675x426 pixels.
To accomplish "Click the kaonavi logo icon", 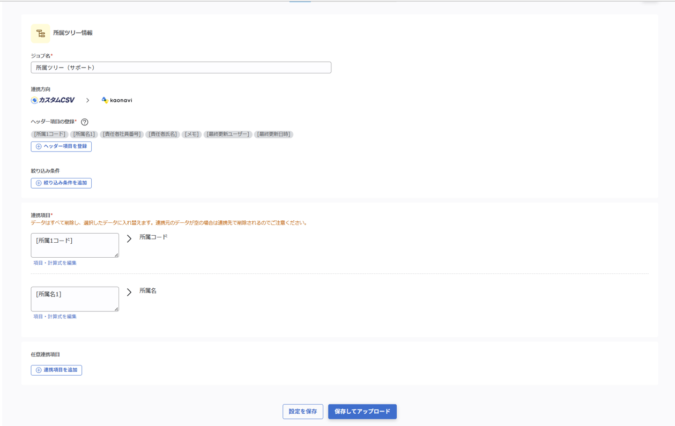I will click(x=104, y=100).
